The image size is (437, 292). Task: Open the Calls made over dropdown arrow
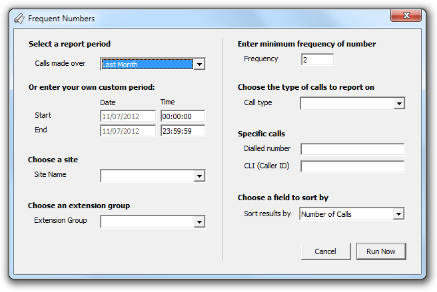click(199, 65)
